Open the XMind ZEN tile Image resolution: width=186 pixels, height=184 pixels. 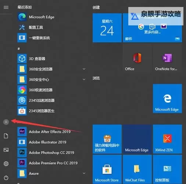(167, 139)
